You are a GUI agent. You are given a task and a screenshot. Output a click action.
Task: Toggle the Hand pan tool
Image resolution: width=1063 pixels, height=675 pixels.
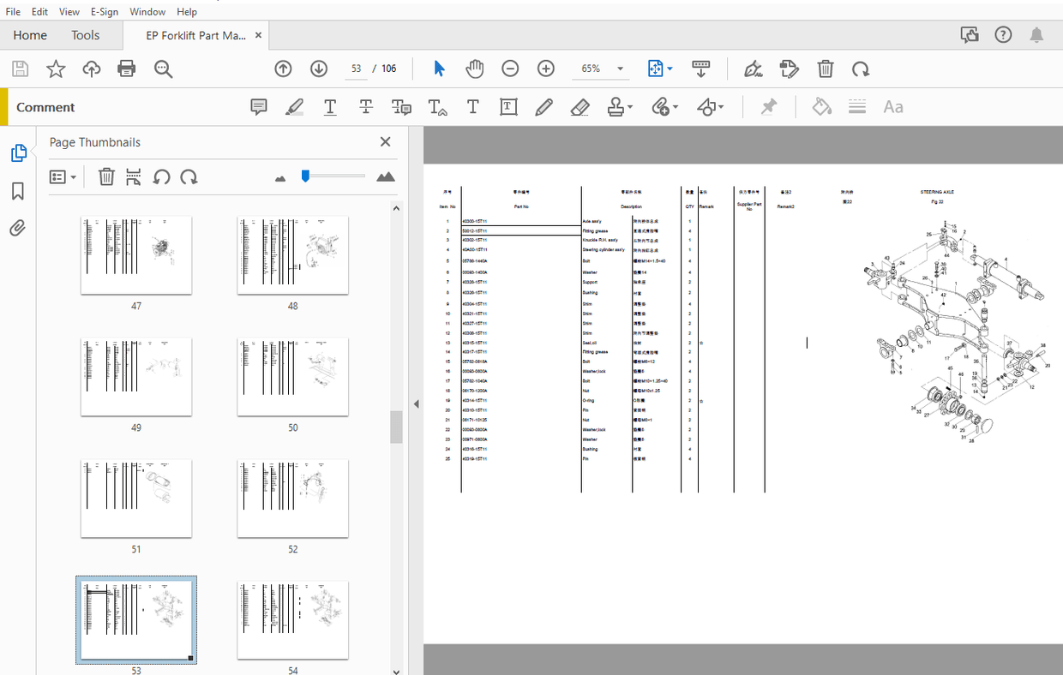(474, 69)
